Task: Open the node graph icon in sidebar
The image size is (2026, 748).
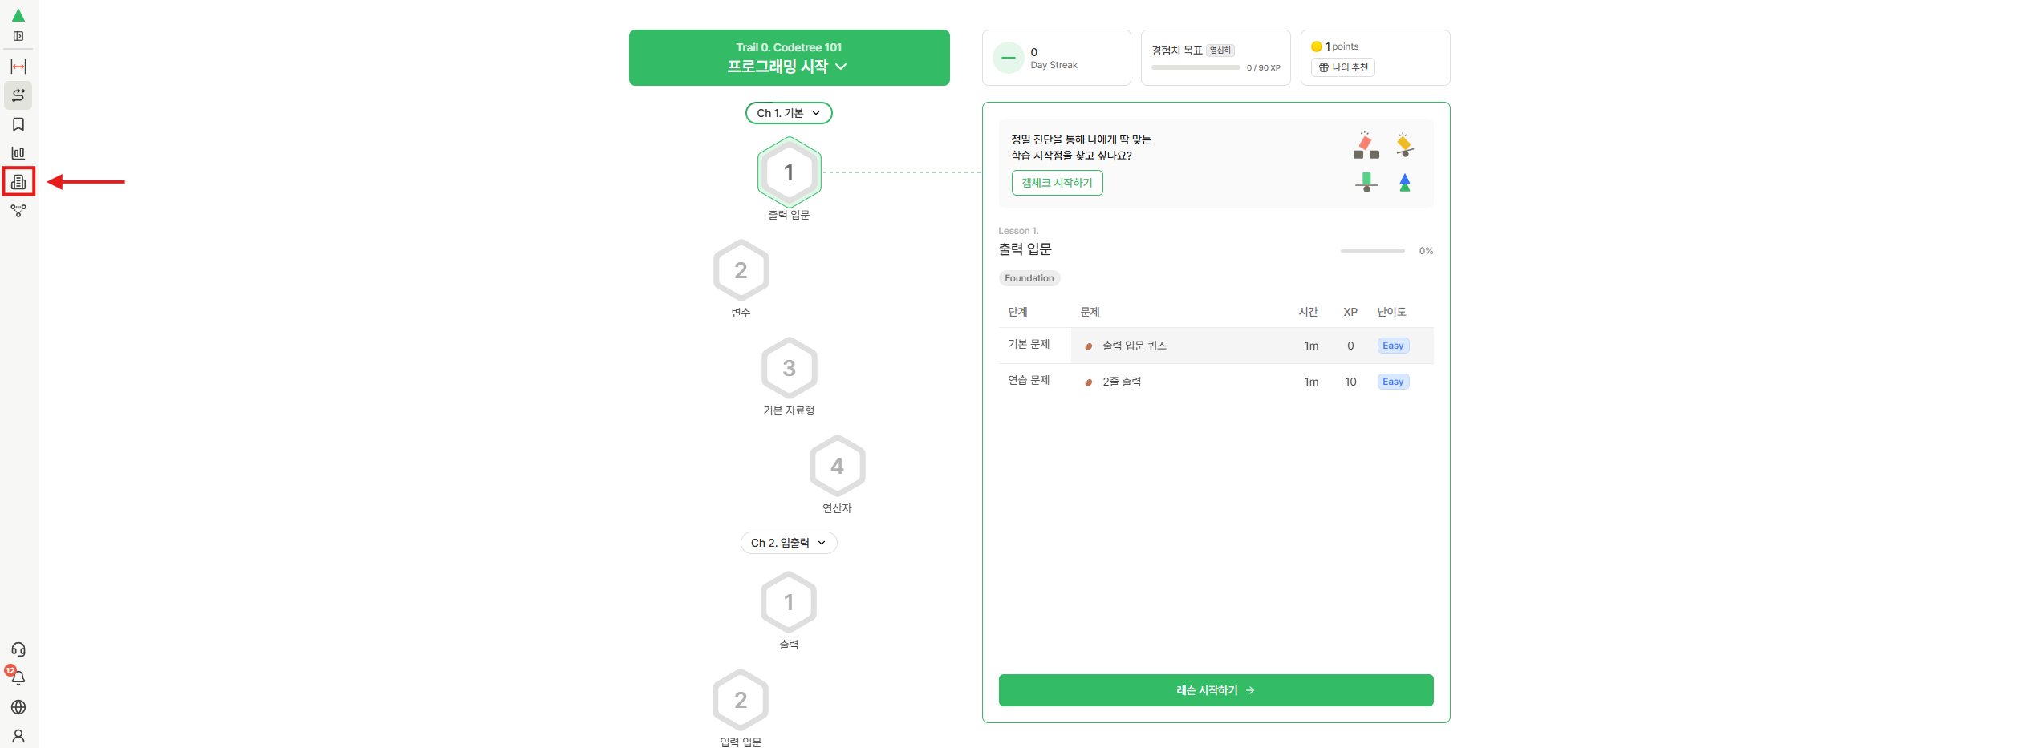Action: pyautogui.click(x=18, y=211)
